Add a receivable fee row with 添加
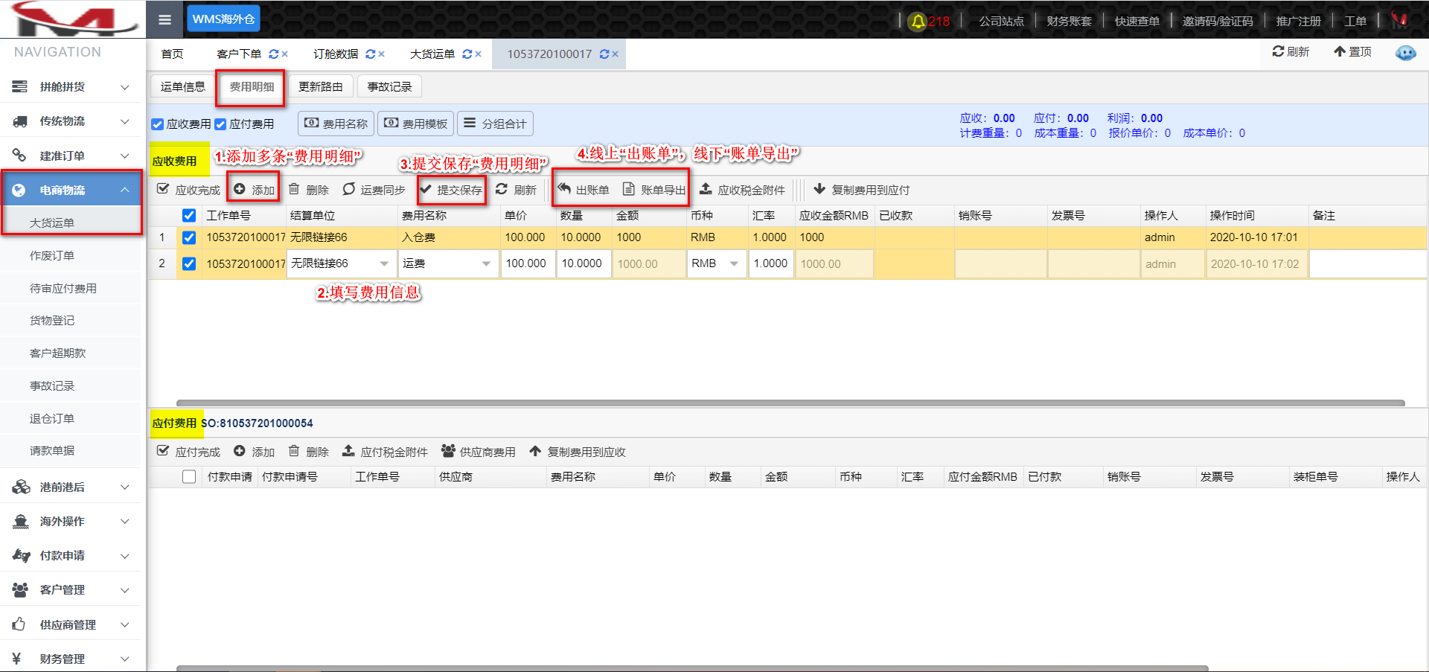Image resolution: width=1429 pixels, height=672 pixels. pos(255,190)
